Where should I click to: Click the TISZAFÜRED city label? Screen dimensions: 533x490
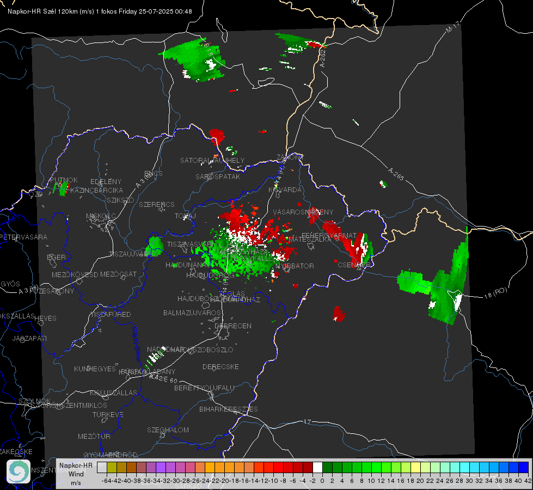coord(111,315)
